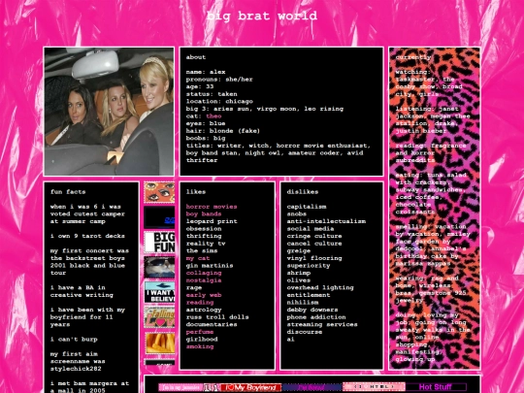Click the pink I heart HTML badge
Viewport: 524px width, 393px height.
coord(374,386)
